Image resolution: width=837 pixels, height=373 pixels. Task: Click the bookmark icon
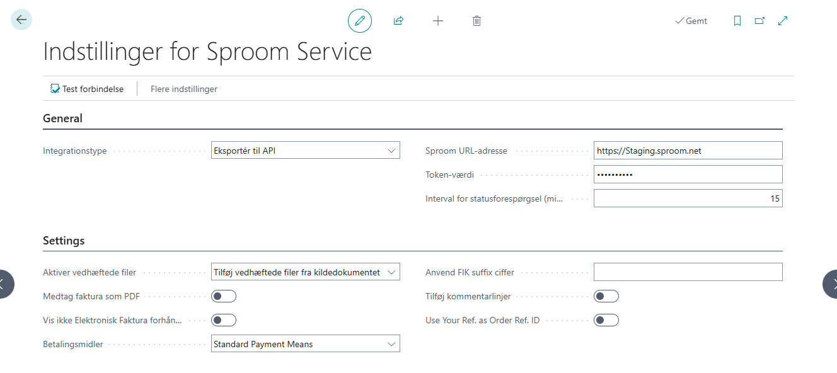(x=737, y=21)
